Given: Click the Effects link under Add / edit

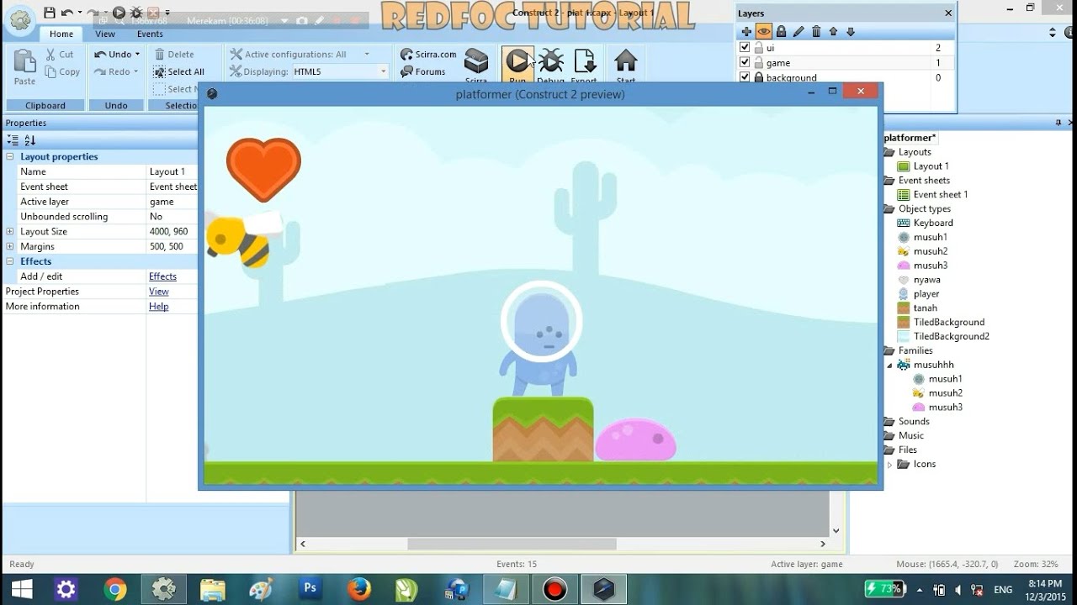Looking at the screenshot, I should [x=162, y=276].
